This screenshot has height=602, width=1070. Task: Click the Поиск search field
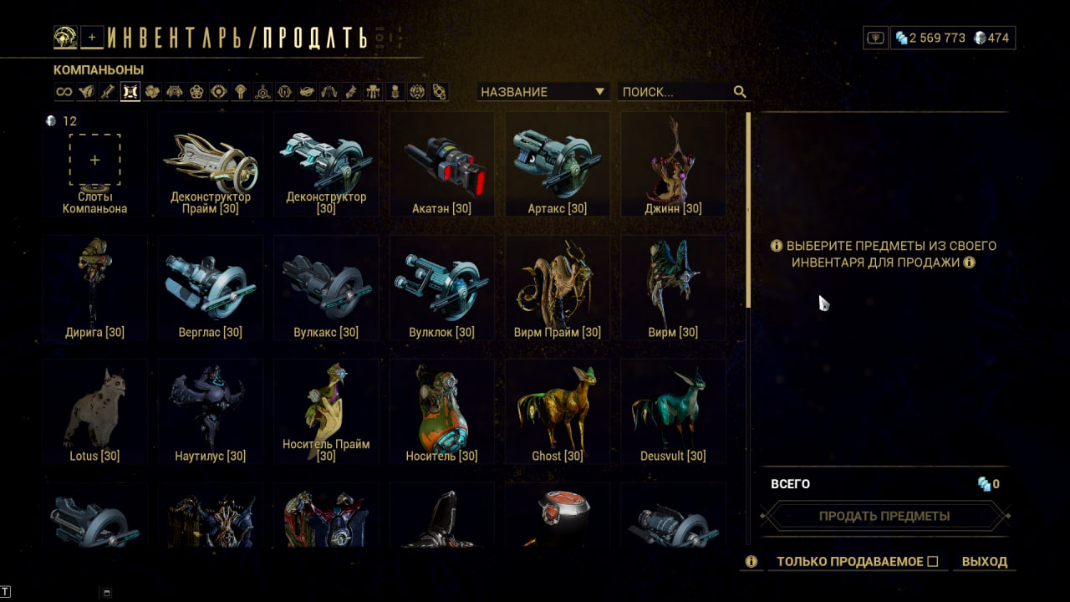674,92
